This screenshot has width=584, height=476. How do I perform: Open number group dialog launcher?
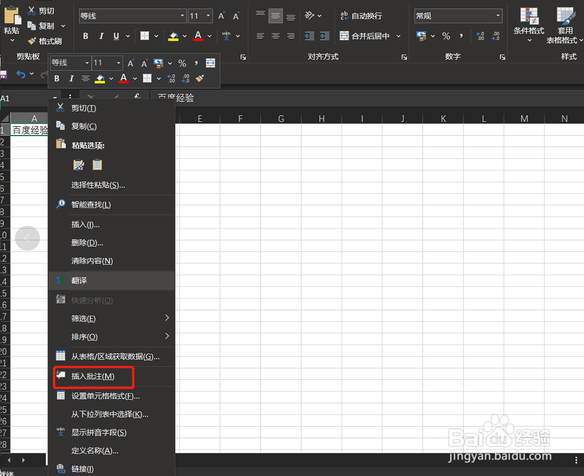tap(503, 57)
